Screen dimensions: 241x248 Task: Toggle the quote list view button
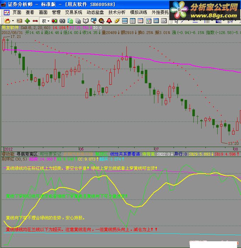click(156, 21)
